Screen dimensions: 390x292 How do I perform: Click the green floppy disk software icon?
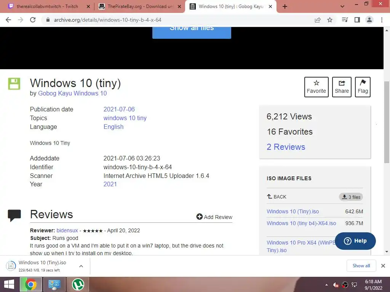14,84
